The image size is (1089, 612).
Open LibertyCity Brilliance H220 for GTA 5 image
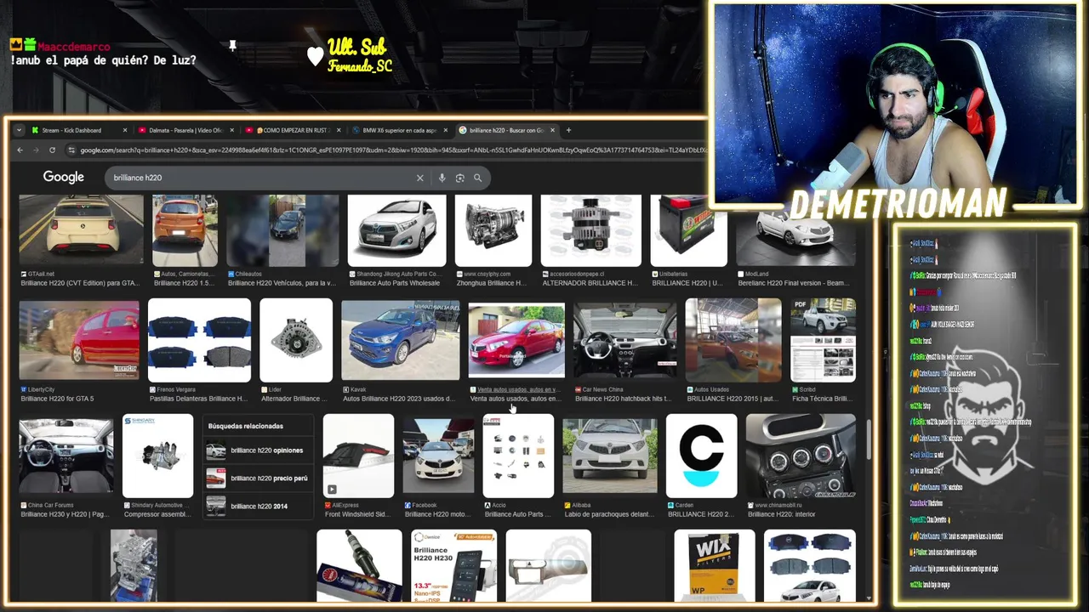point(79,340)
